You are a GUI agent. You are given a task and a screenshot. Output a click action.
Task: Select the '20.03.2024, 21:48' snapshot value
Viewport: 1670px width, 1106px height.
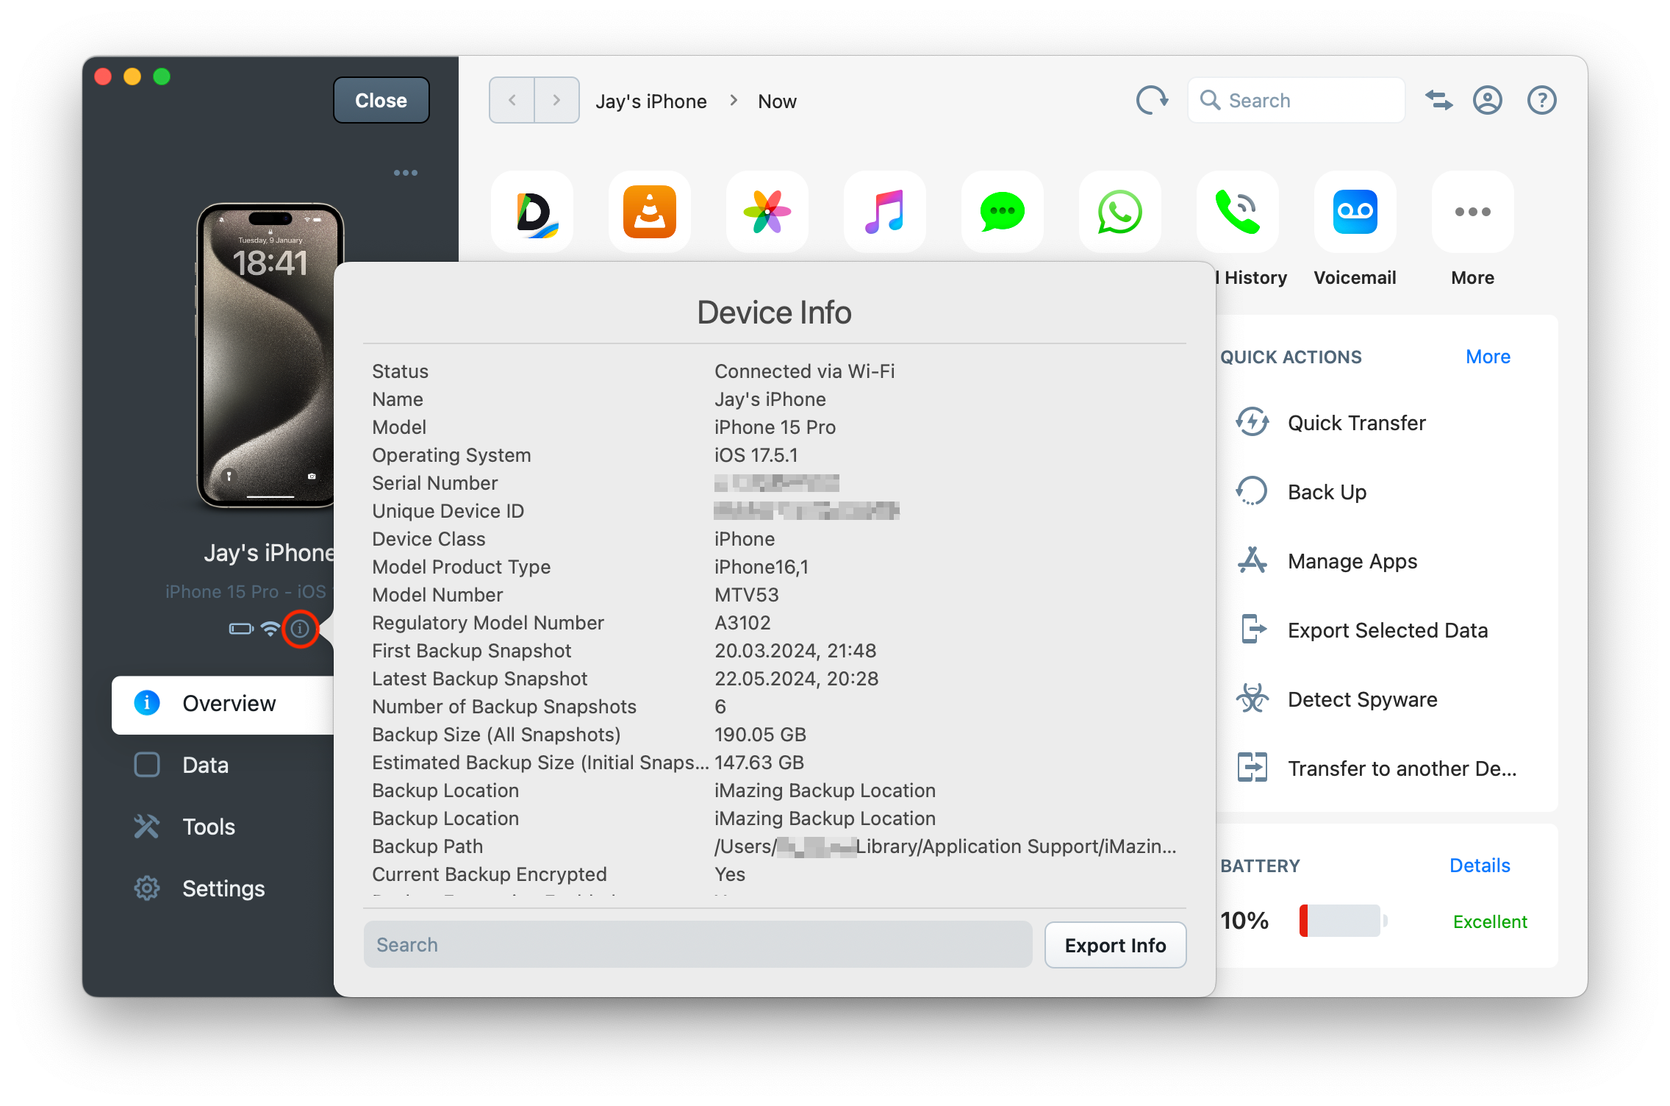[795, 651]
